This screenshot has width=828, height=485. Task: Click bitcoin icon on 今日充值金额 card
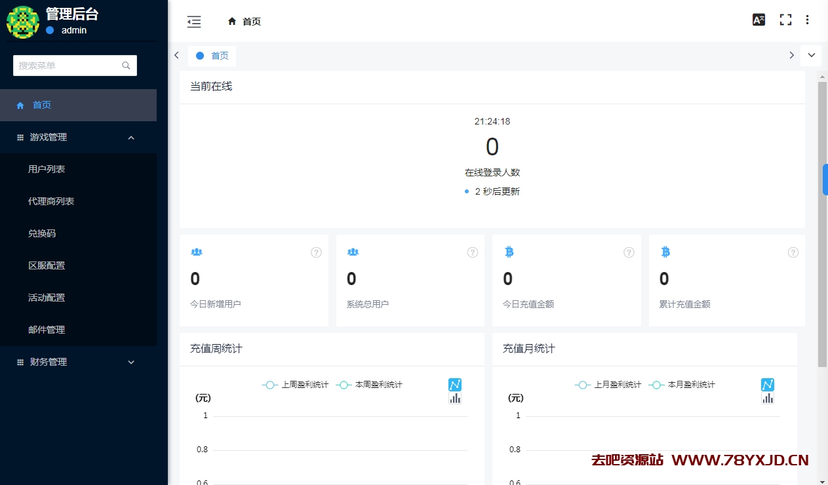point(509,252)
